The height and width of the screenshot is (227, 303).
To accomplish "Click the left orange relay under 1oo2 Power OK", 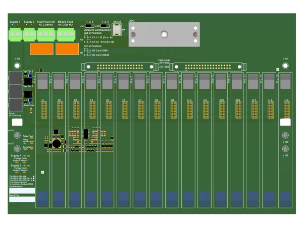I will pos(41,49).
